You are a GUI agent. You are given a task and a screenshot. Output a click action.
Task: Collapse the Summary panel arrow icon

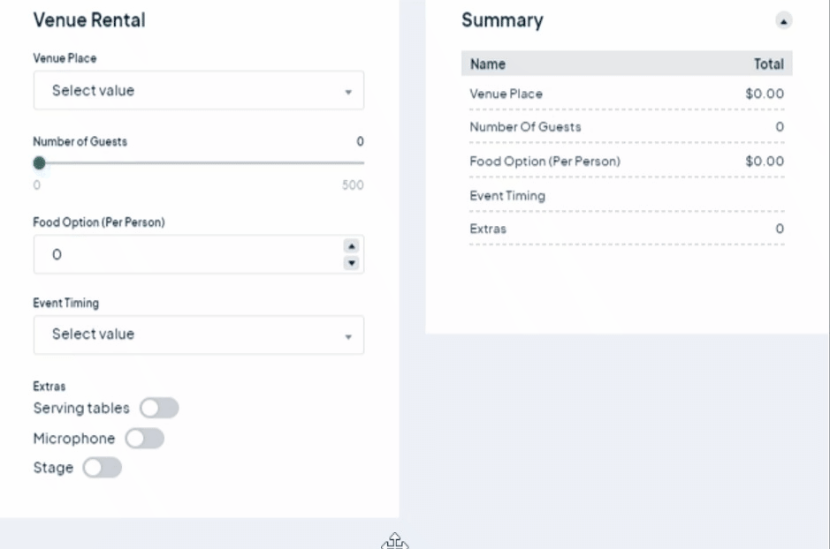coord(783,20)
